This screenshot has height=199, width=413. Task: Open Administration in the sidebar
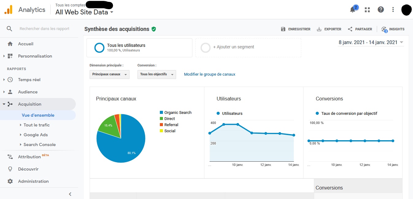33,181
